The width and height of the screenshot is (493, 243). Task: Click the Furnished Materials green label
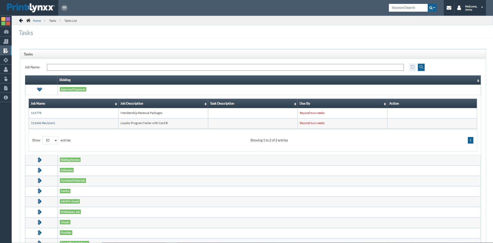73,181
